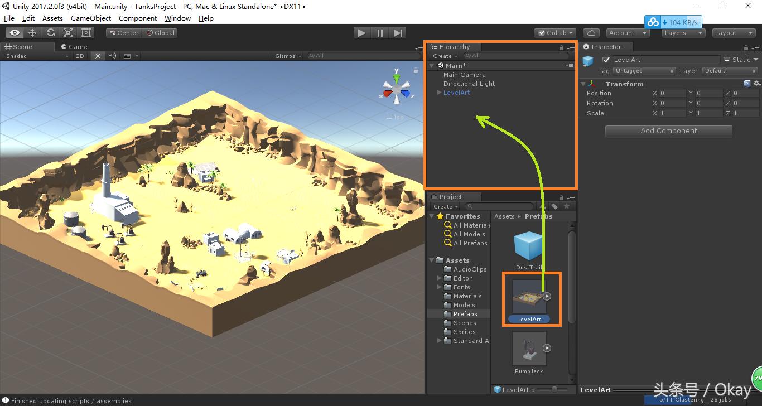This screenshot has width=762, height=406.
Task: Select the Hand tool for panning
Action: tap(15, 32)
